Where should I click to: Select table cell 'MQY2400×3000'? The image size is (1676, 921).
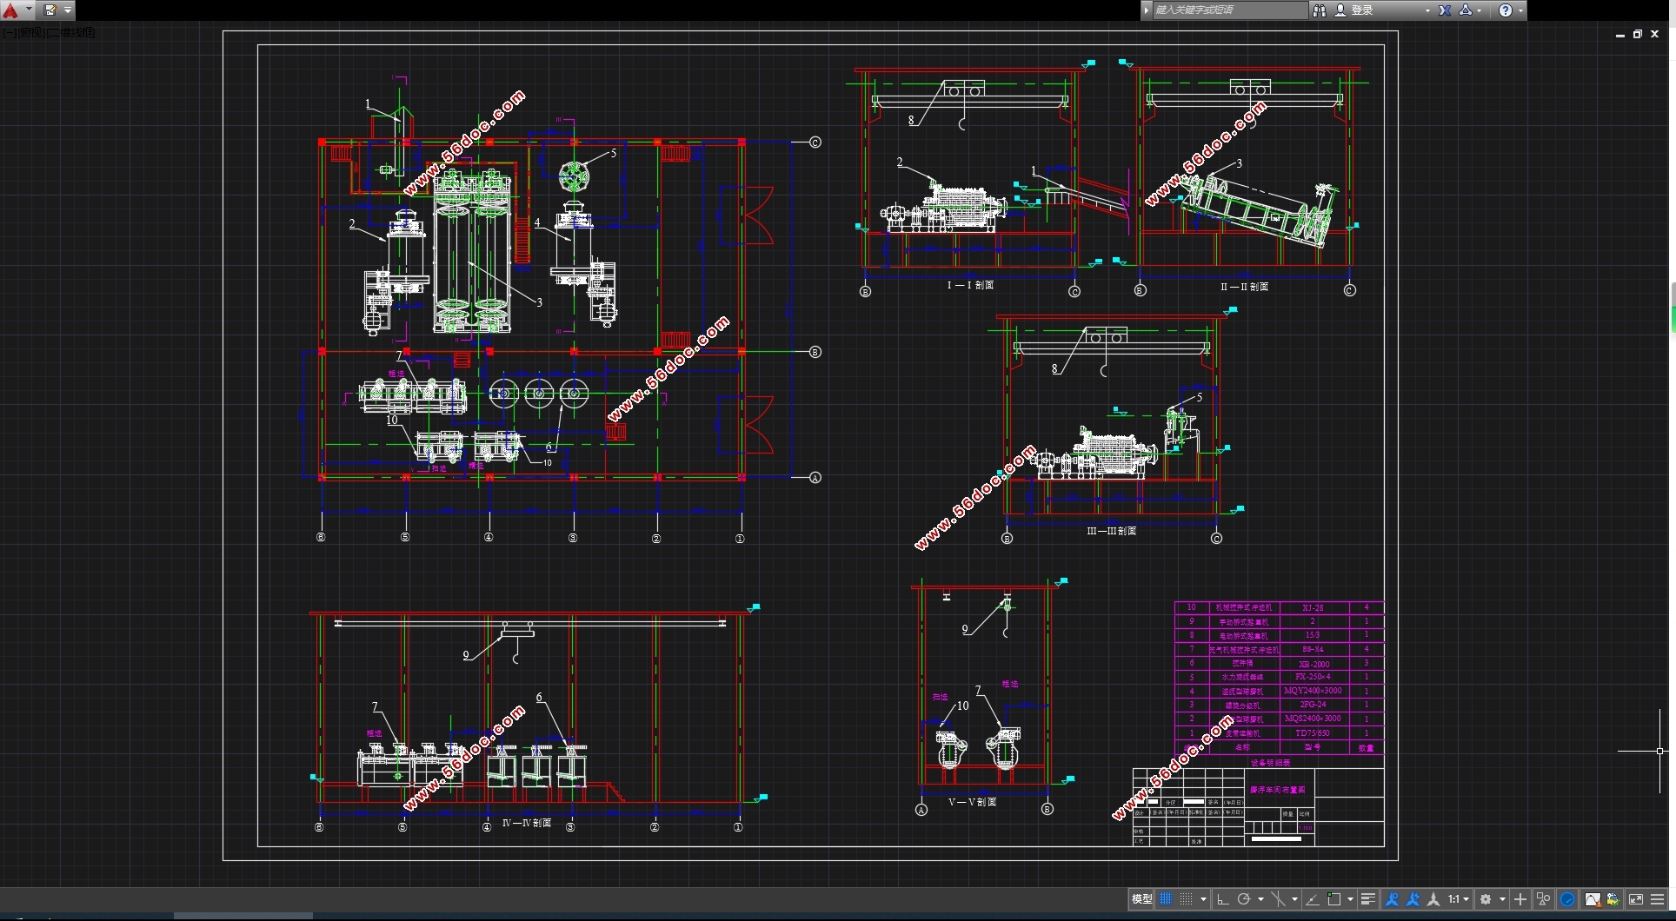point(1313,691)
